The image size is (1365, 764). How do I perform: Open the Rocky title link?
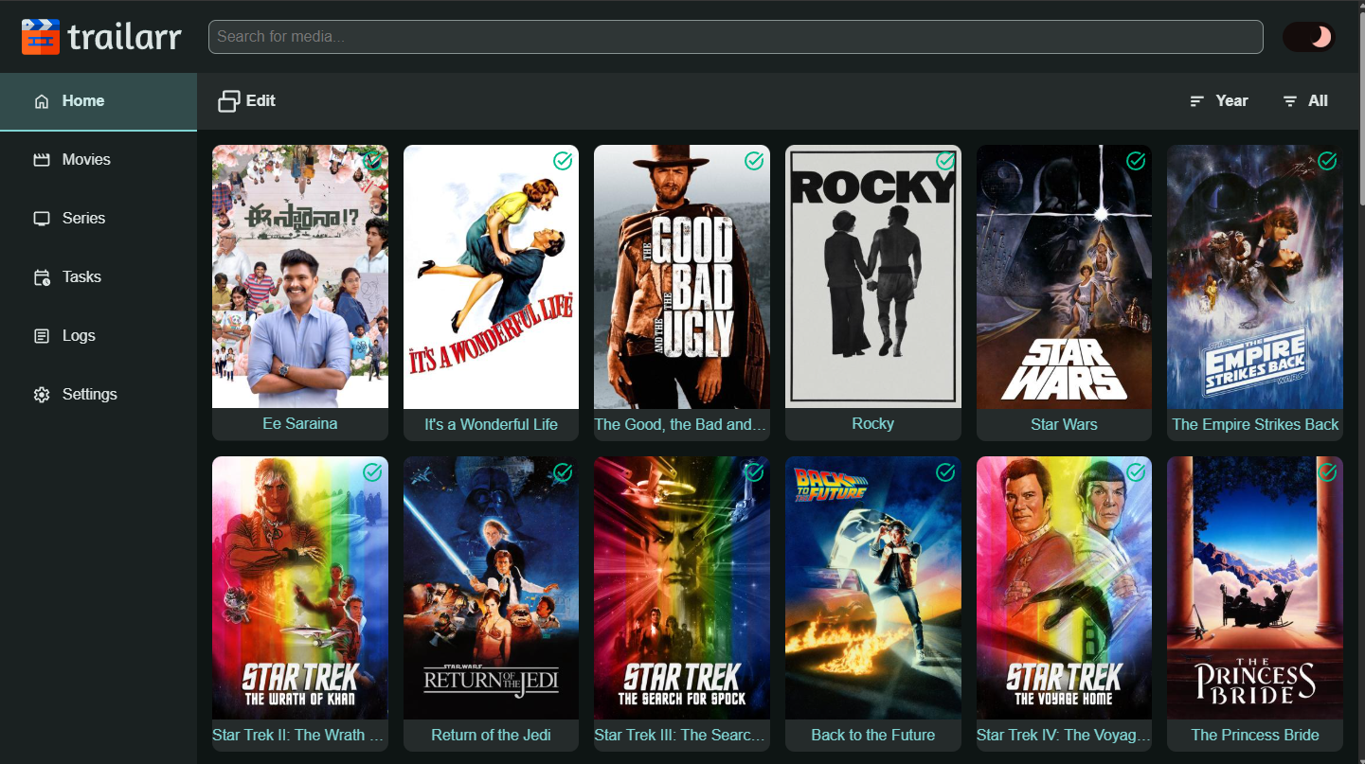click(873, 424)
